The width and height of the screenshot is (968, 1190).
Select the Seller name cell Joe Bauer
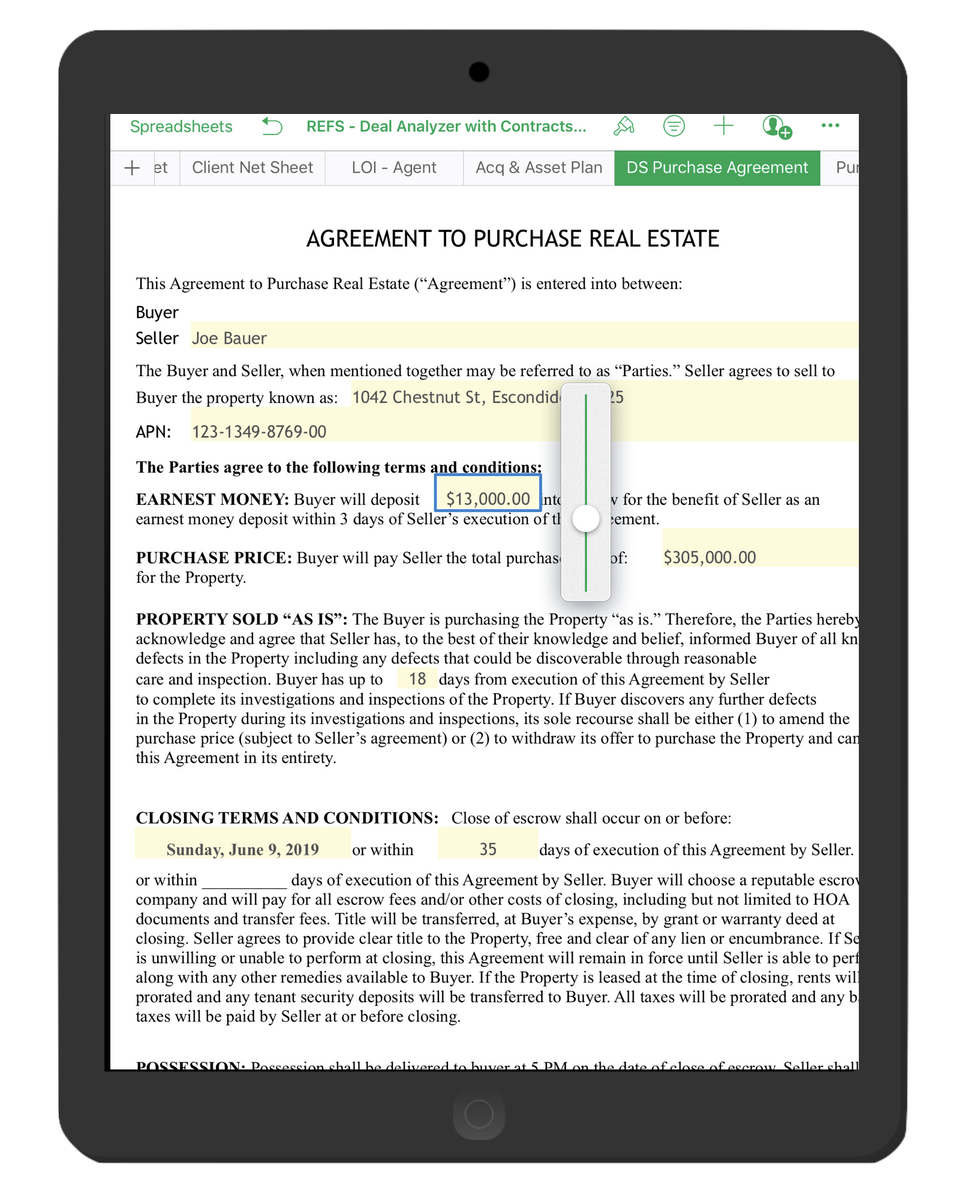(524, 336)
